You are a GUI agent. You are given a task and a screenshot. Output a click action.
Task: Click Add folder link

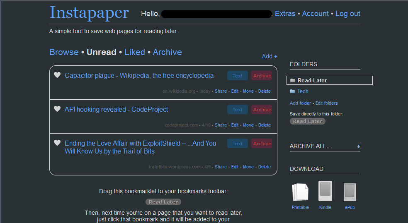pyautogui.click(x=300, y=103)
